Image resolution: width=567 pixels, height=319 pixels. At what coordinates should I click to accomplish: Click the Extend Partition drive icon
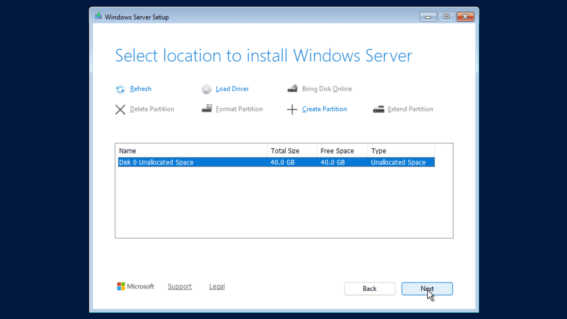click(378, 109)
